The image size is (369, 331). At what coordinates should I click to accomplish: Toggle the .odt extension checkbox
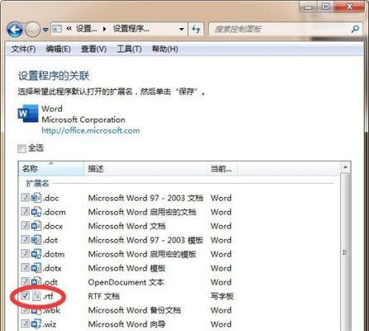[x=25, y=281]
